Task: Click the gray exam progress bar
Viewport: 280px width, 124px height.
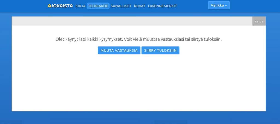Action: click(x=131, y=21)
